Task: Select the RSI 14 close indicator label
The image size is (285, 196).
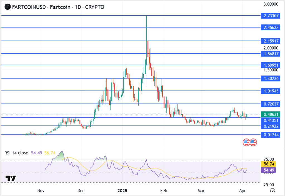Action: (16, 153)
